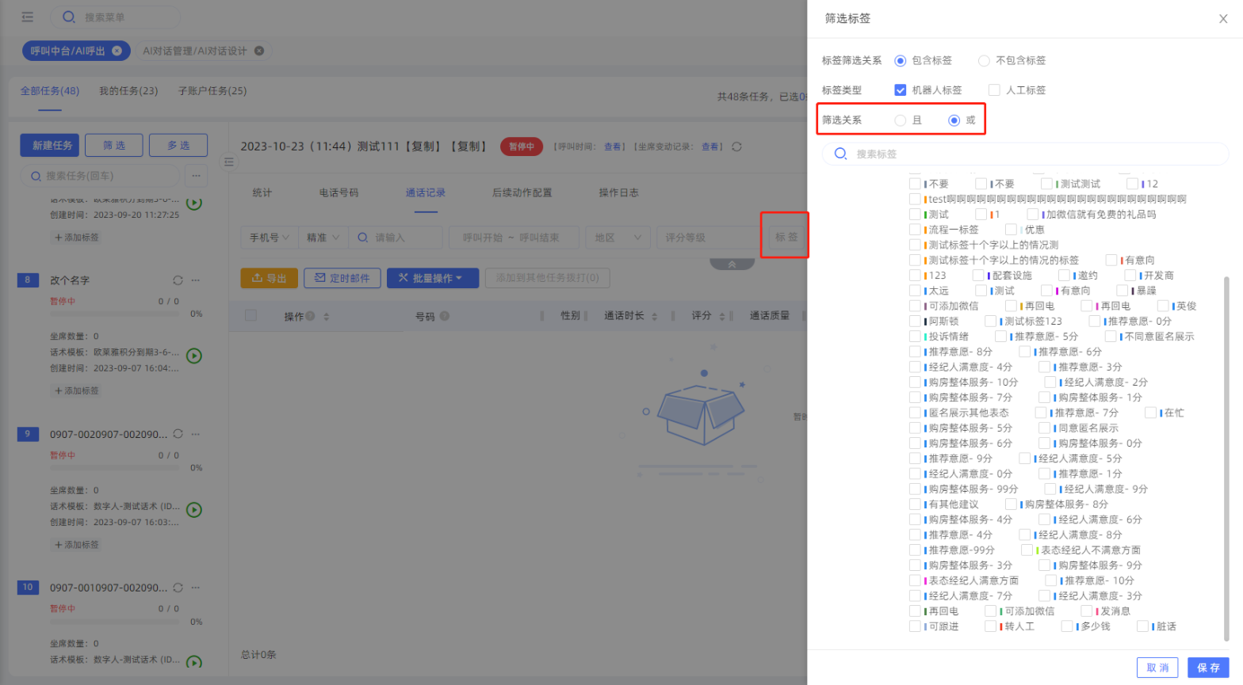Close the 呼叫中台/AI呼出 tab

(x=117, y=51)
